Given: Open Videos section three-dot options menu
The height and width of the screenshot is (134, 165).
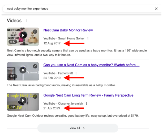Looking at the screenshot, I should coord(26,20).
